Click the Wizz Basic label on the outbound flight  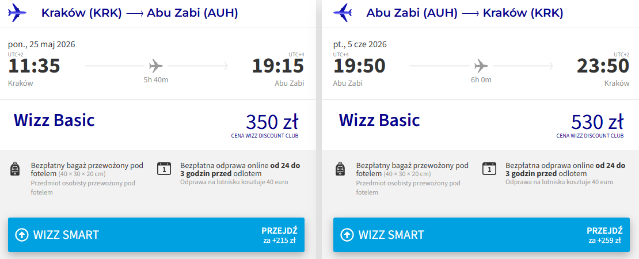[54, 120]
